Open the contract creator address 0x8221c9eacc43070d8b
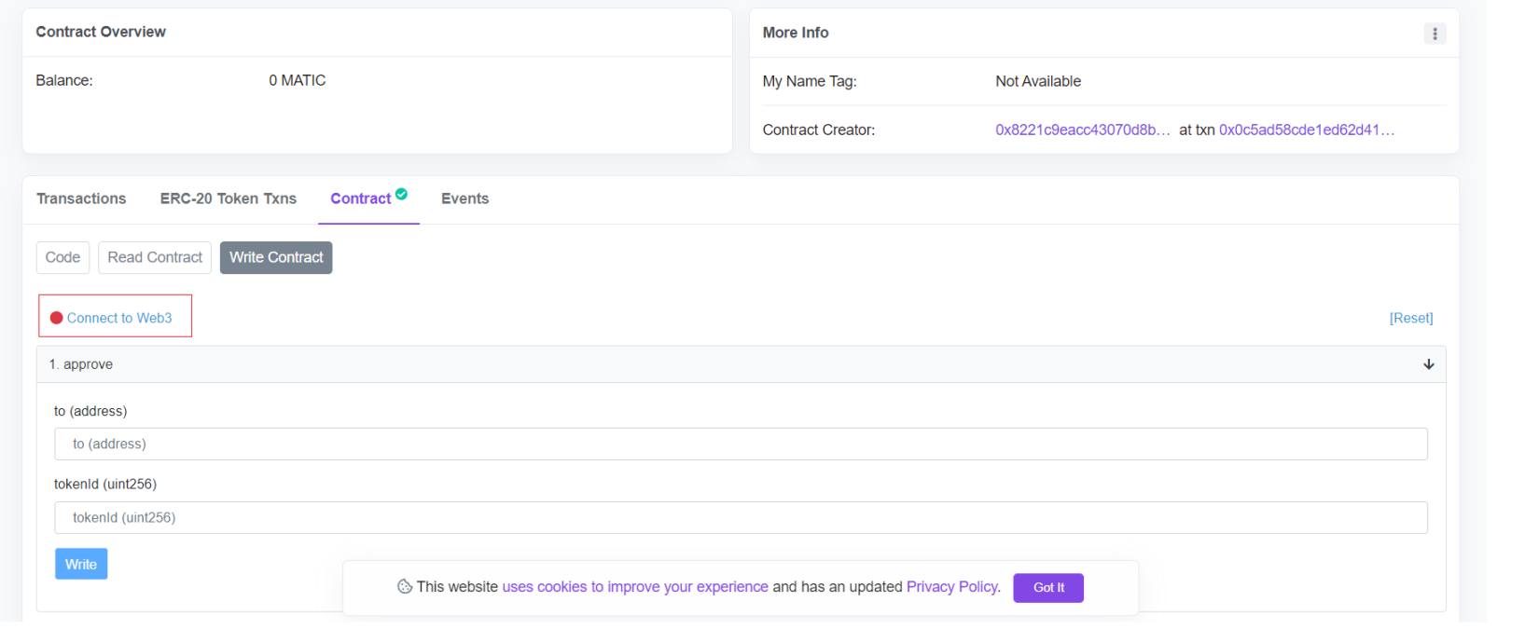Screen dimensions: 1539x643 1082,130
